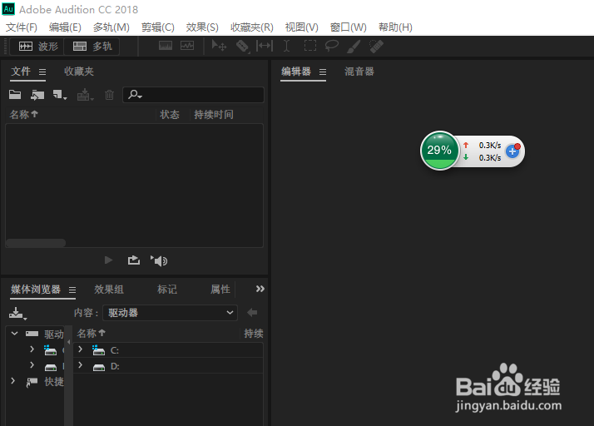Collapse the 驱动 tree node
Viewport: 594px width, 426px height.
click(14, 334)
